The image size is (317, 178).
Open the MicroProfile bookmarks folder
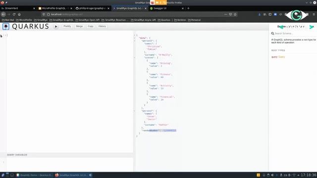pos(24,20)
